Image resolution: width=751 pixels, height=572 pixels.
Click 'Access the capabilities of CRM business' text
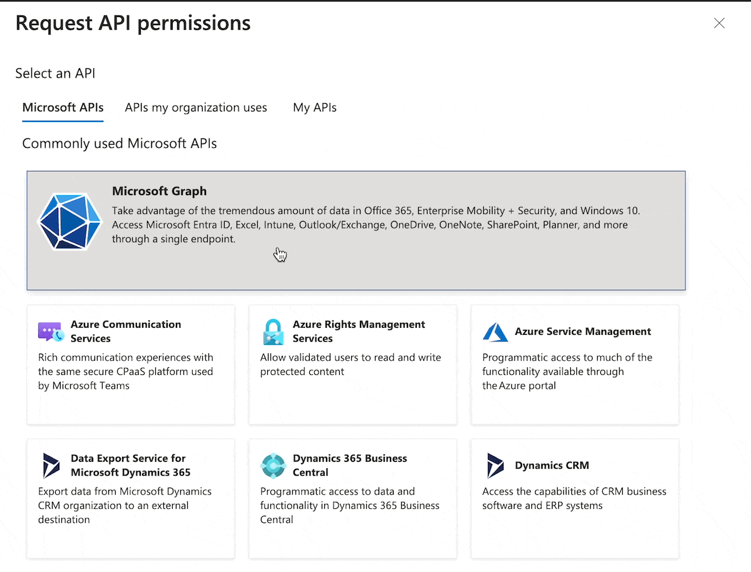point(574,498)
